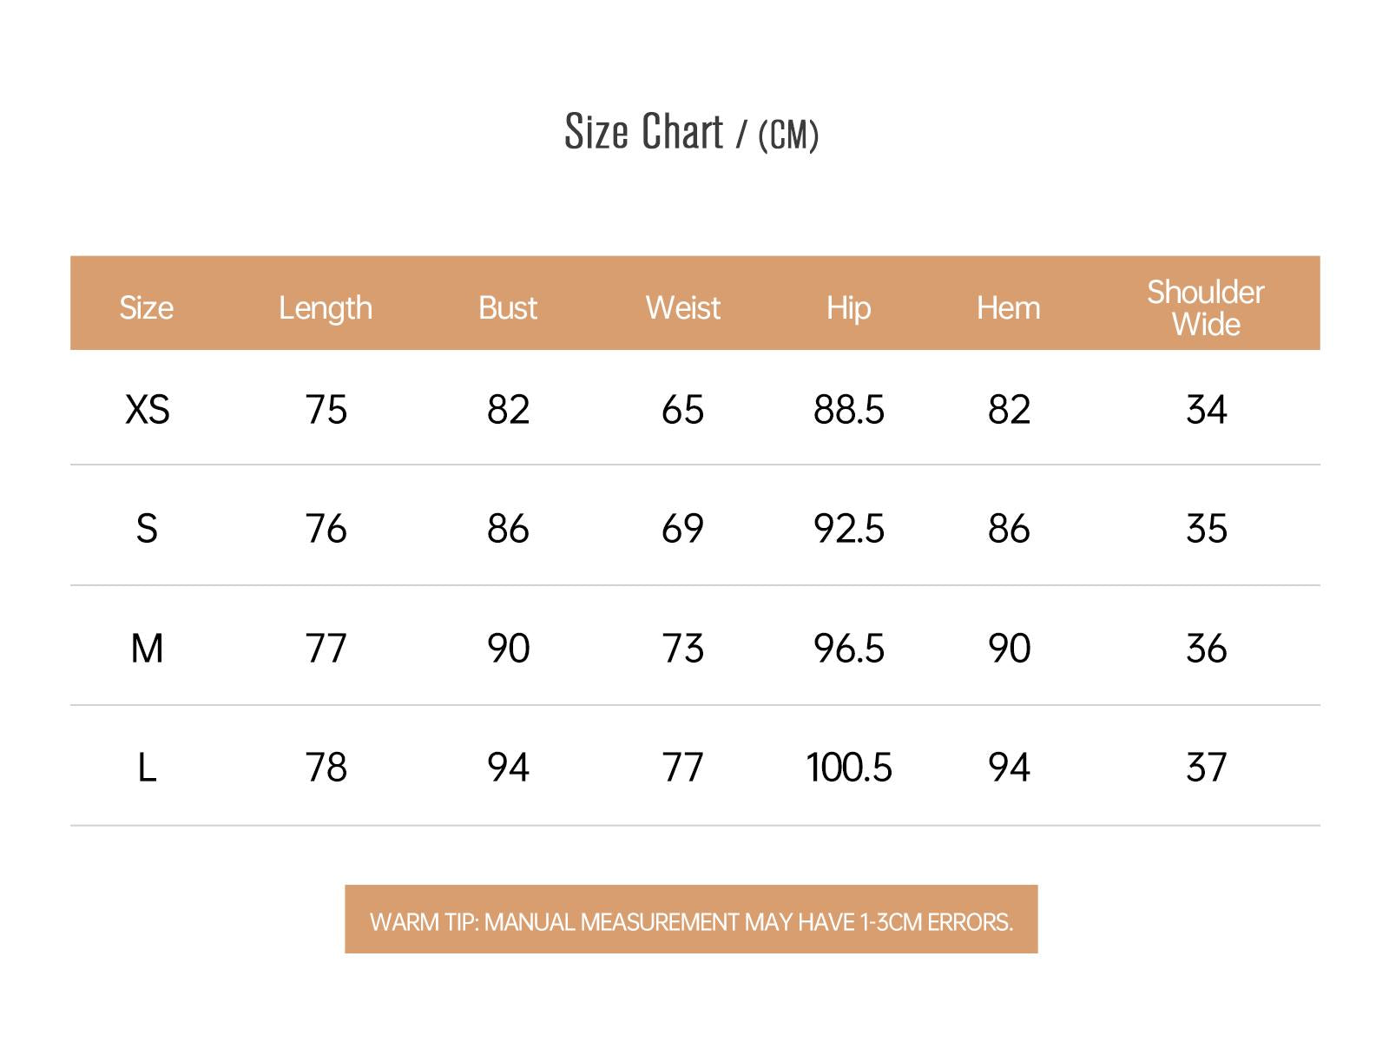Select the M size row label

pos(147,649)
